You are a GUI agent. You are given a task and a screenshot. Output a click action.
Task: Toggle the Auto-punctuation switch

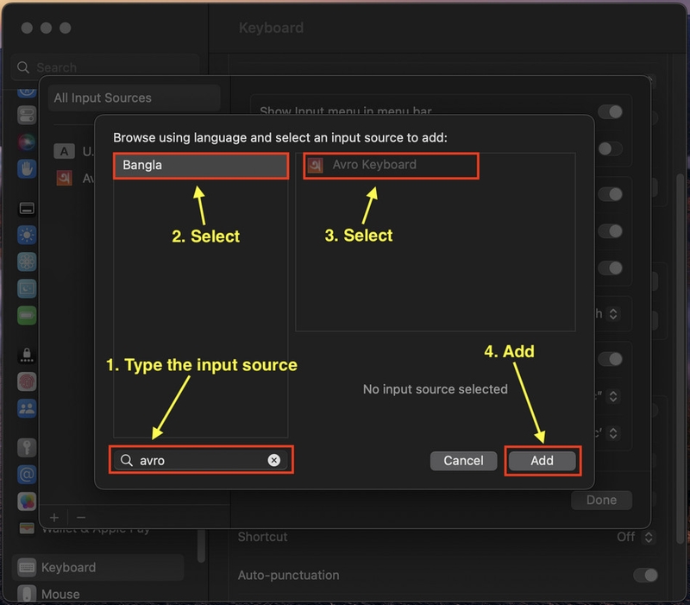click(x=645, y=575)
